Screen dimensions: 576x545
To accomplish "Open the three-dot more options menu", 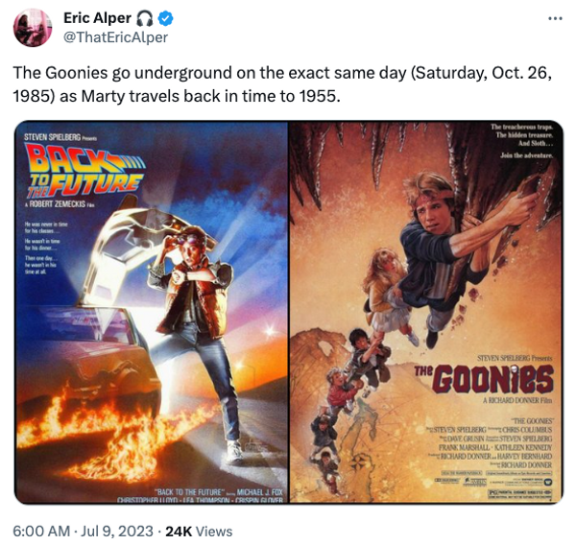I will coord(555,18).
